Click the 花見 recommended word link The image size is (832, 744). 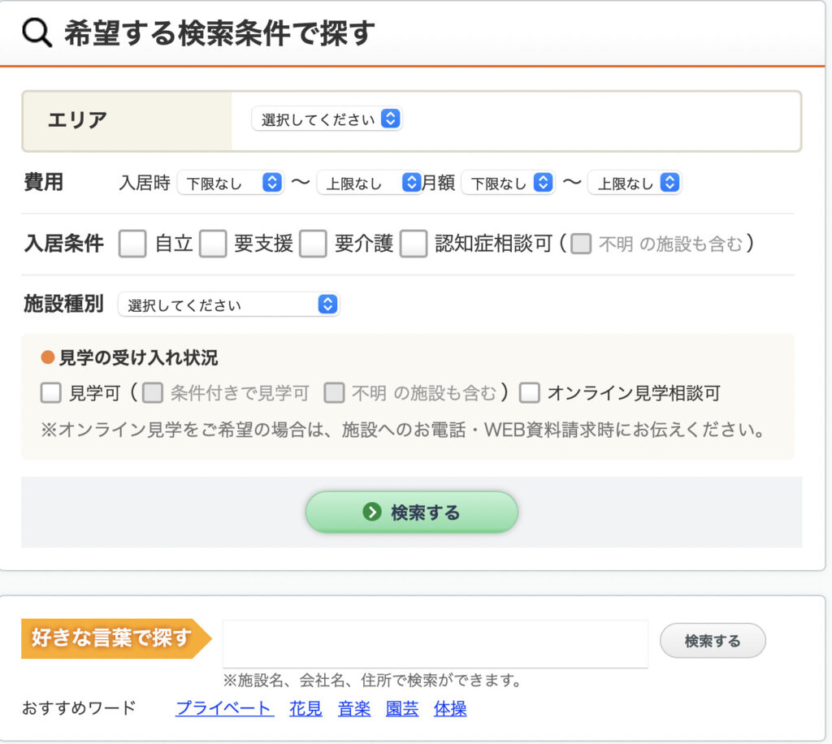pyautogui.click(x=305, y=708)
